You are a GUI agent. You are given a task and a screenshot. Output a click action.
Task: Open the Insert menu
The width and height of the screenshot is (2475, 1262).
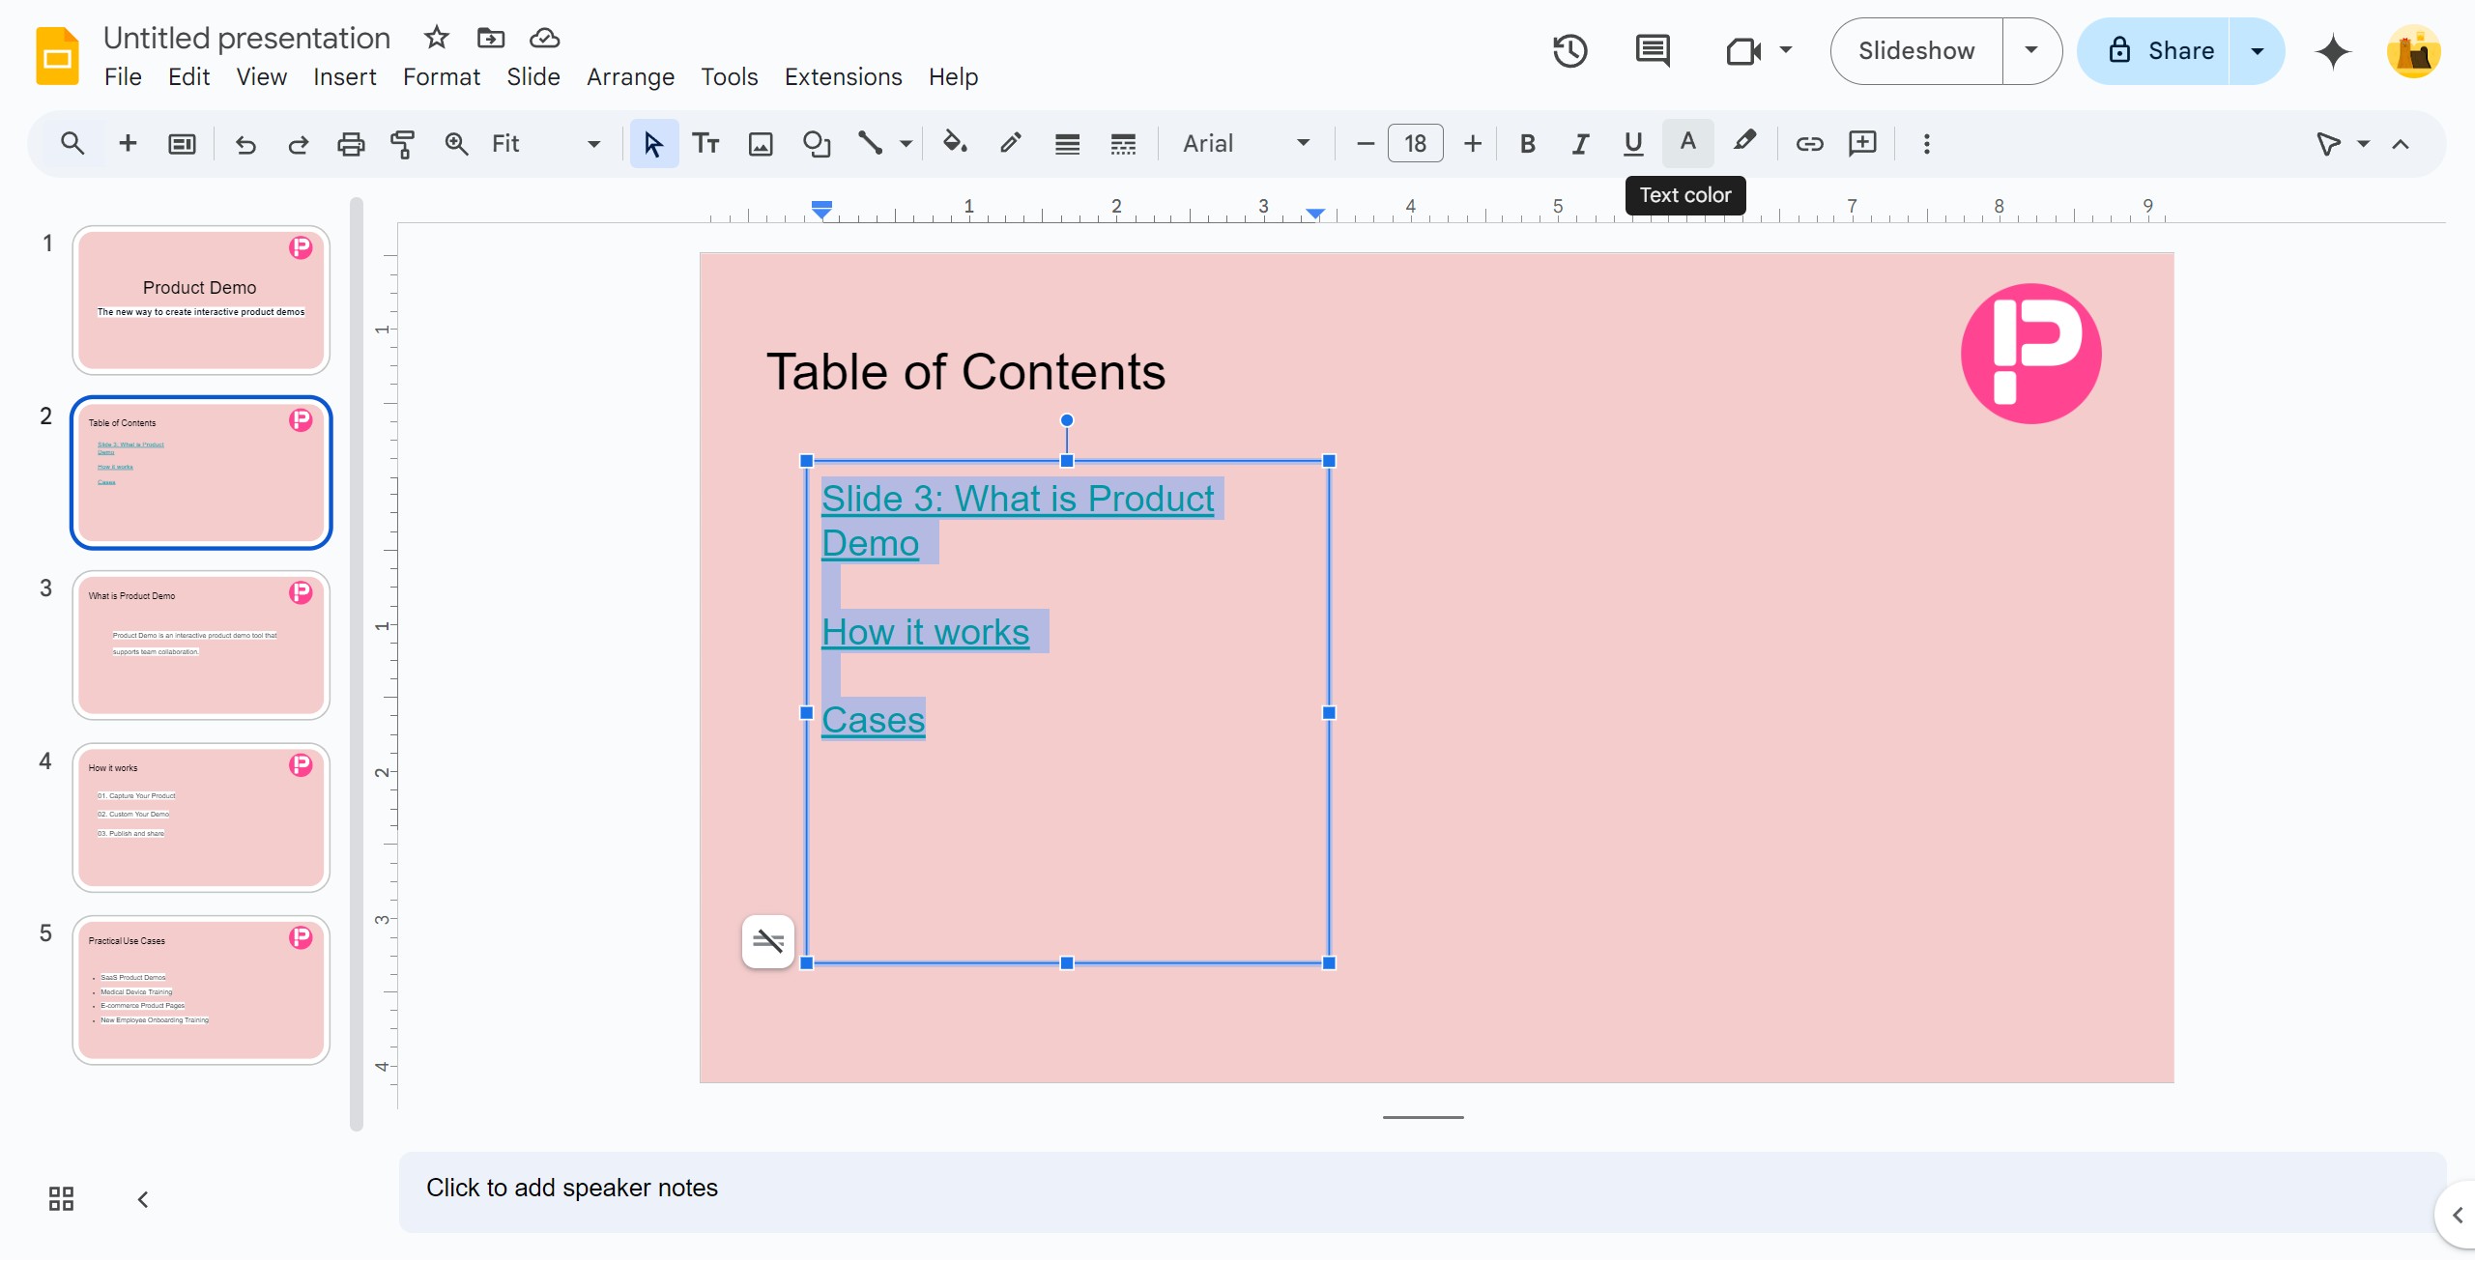pos(345,76)
